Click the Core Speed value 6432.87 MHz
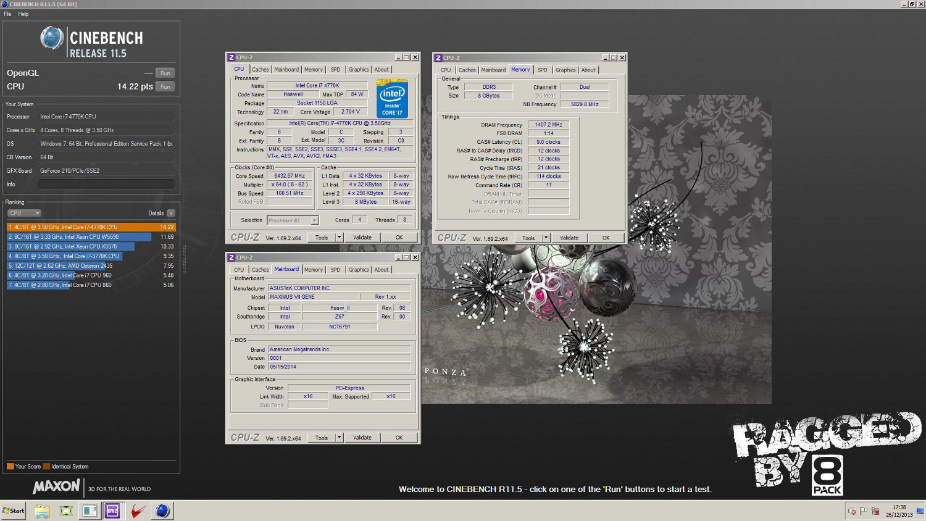 [290, 176]
